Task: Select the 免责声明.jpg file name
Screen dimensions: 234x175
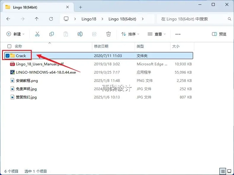Action: point(26,89)
